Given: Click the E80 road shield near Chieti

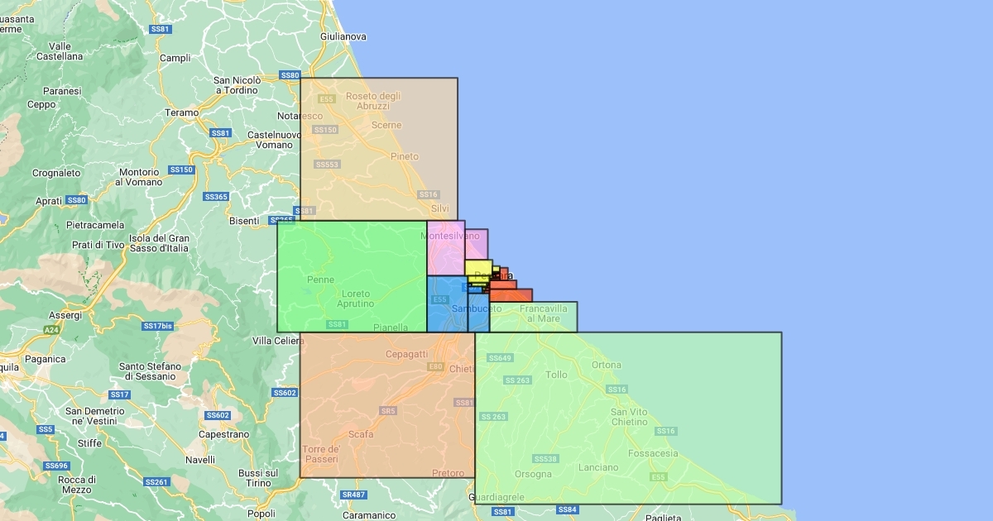Looking at the screenshot, I should (436, 366).
